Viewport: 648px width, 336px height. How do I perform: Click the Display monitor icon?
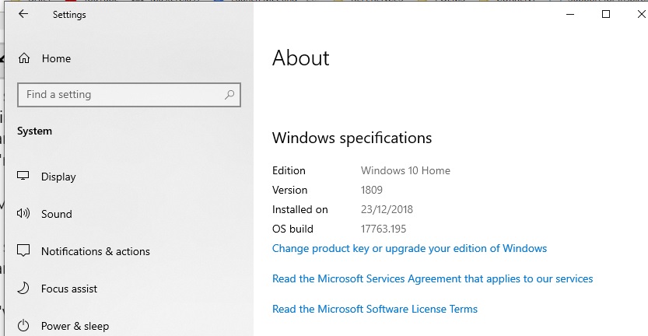point(23,176)
